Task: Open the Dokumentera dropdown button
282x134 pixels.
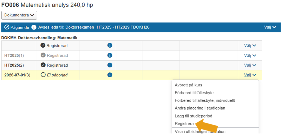Action: point(19,15)
